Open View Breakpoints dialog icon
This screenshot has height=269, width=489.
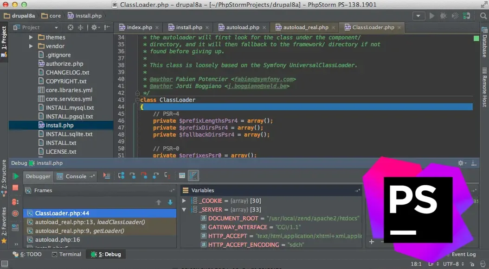point(15,202)
